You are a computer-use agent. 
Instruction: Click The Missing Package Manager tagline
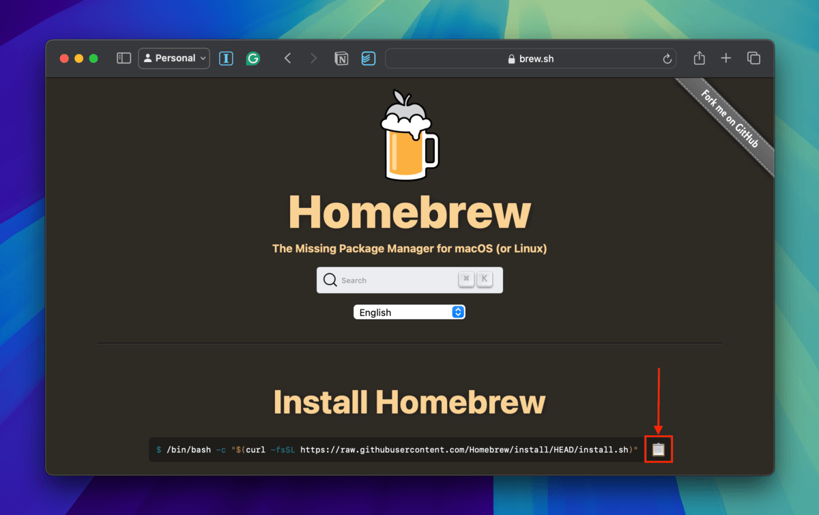409,249
